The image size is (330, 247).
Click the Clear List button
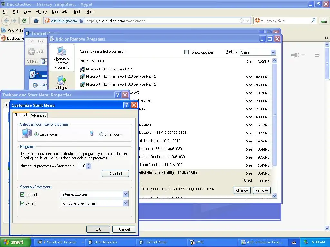tap(115, 173)
